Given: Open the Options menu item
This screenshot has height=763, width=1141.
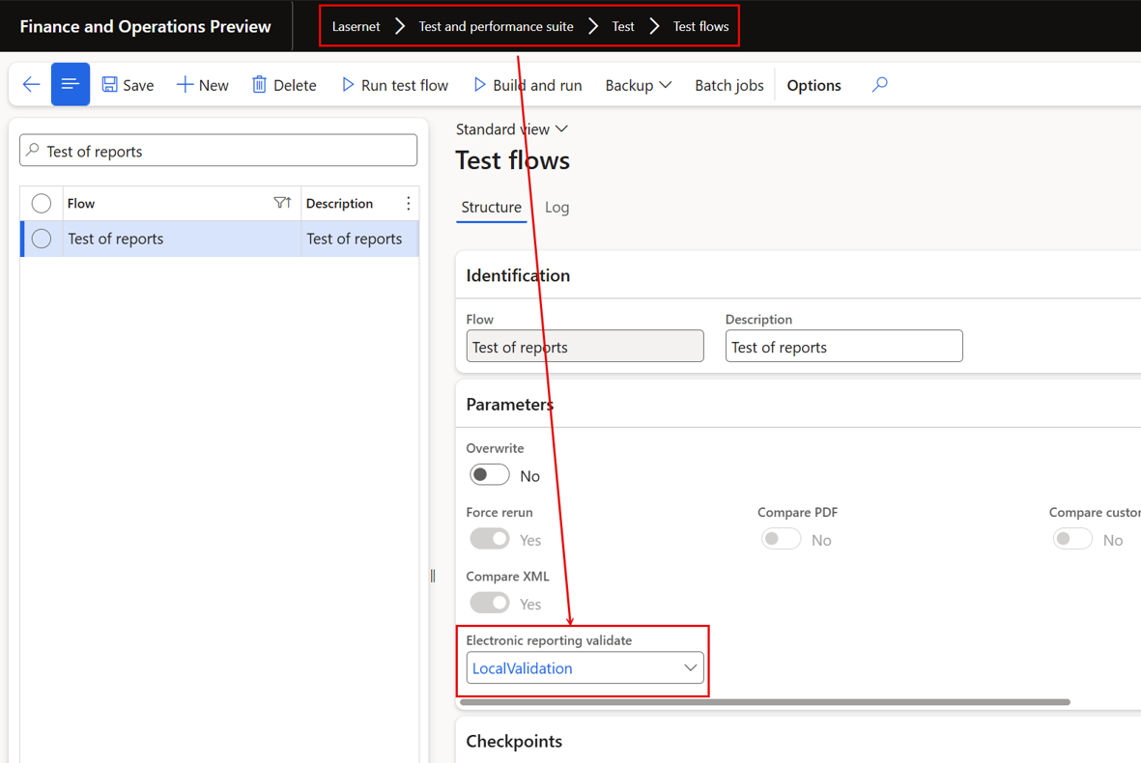Looking at the screenshot, I should click(x=813, y=85).
